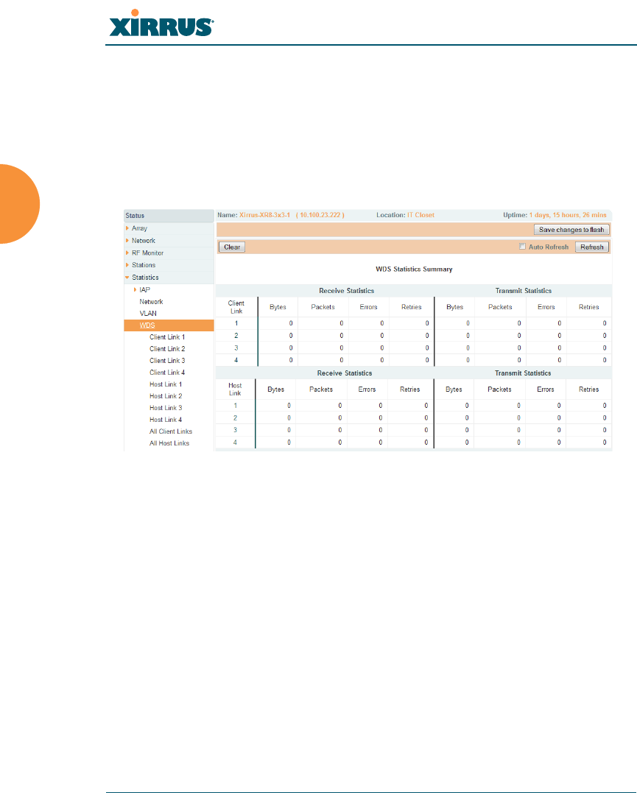Open the Statistics menu item
637x793 pixels.
point(145,278)
